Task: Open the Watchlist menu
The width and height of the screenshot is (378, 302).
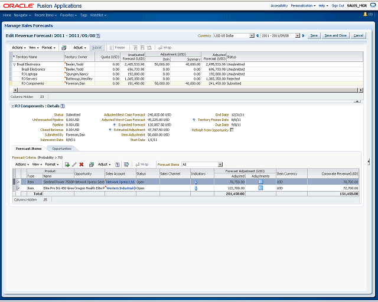Action: point(98,15)
